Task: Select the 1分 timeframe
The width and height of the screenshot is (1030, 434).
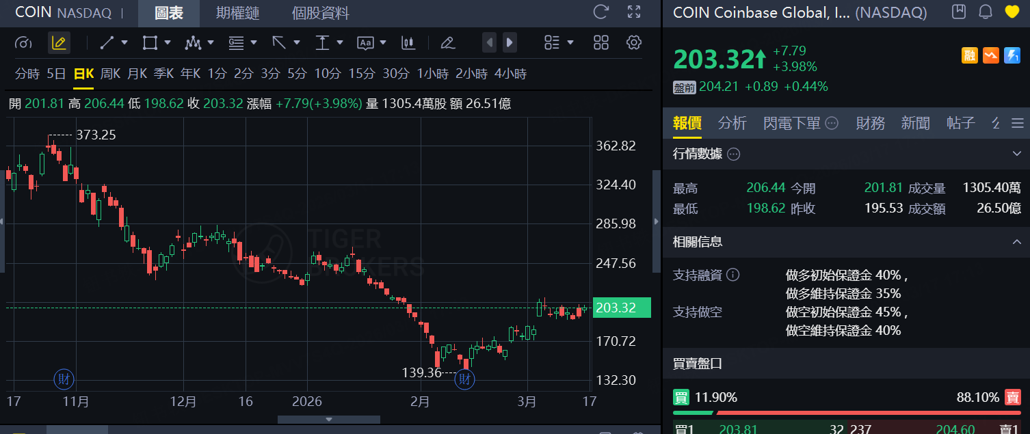Action: (x=217, y=73)
